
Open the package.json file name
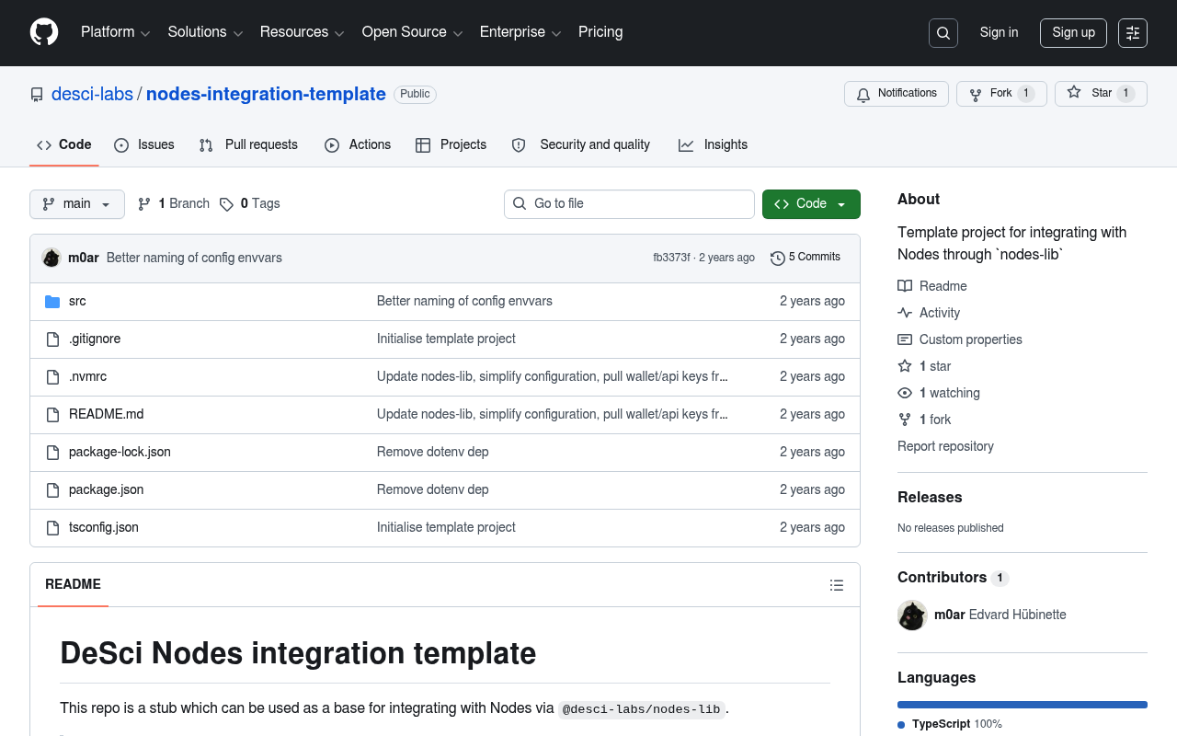tap(107, 490)
